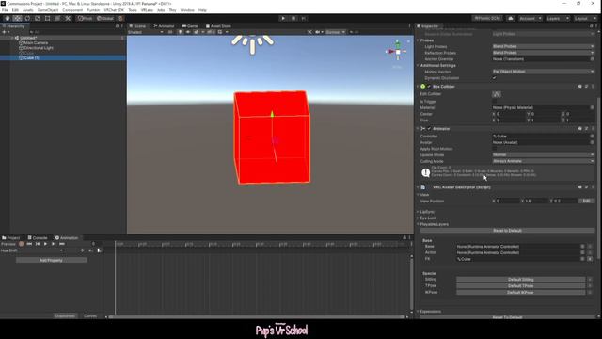Click Add keyframe diamond icon
This screenshot has width=602, height=339.
(x=82, y=250)
